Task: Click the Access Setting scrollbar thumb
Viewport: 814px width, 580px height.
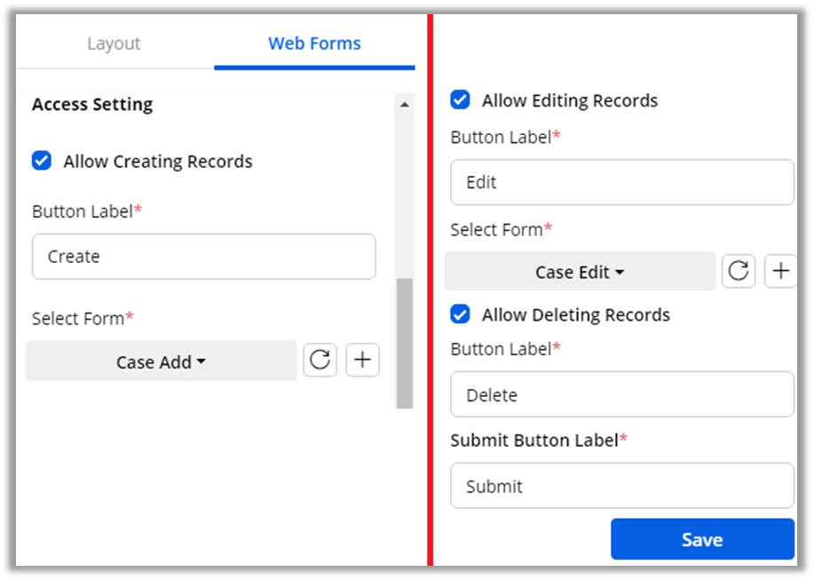Action: [405, 342]
